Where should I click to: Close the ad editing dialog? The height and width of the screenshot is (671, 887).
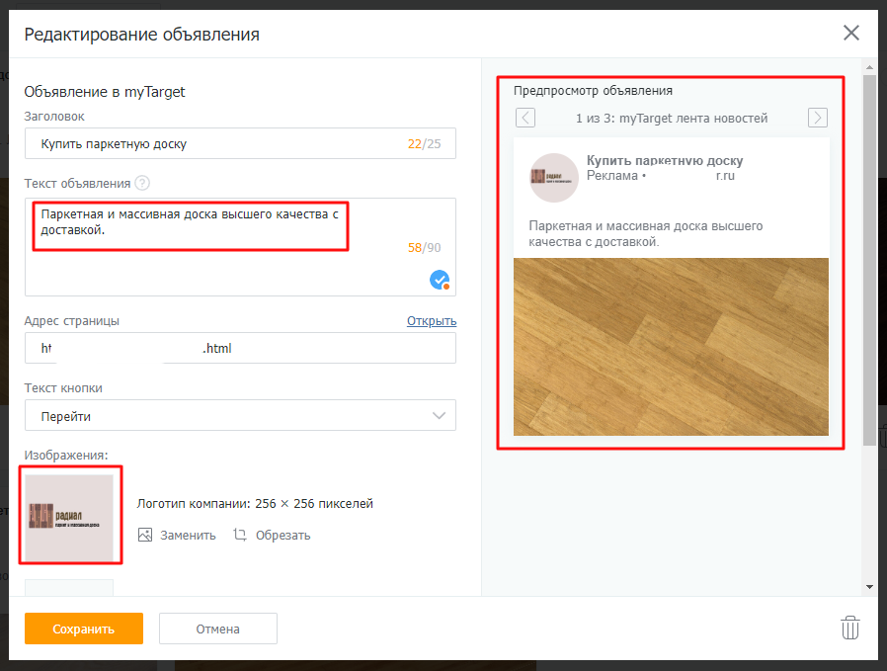click(x=850, y=33)
